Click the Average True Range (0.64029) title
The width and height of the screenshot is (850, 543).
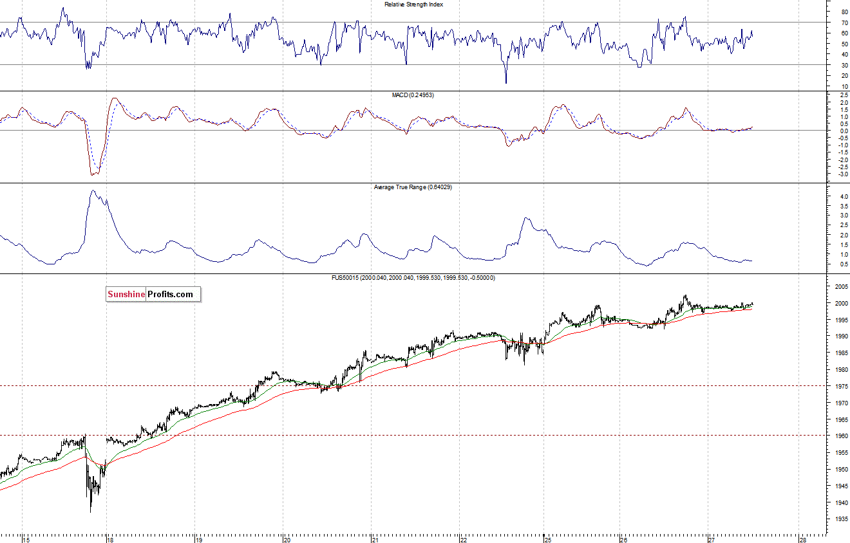(413, 187)
